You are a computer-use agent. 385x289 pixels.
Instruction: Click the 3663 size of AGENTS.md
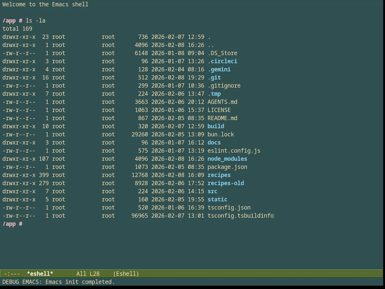[x=141, y=102]
